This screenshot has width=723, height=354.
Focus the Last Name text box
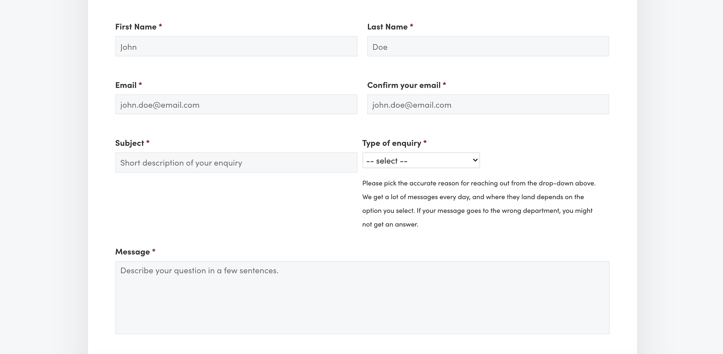(488, 46)
